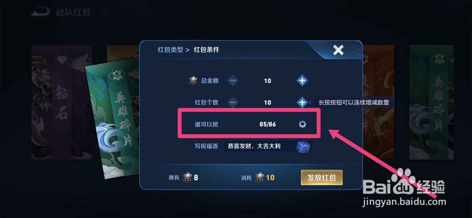
Task: Select the green 英雄碎片 card on left
Action: click(x=114, y=118)
